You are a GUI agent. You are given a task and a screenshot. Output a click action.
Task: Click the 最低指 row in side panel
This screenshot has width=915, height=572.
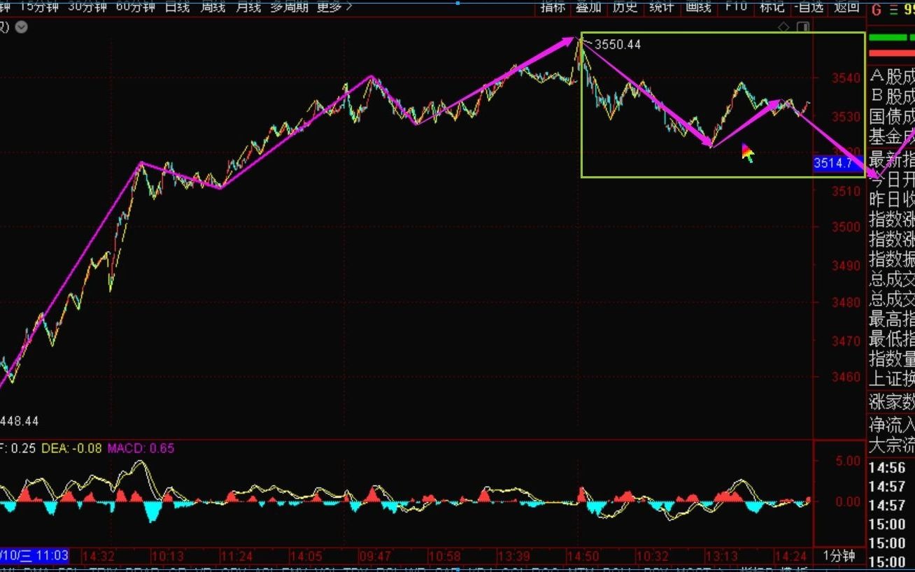click(x=891, y=340)
